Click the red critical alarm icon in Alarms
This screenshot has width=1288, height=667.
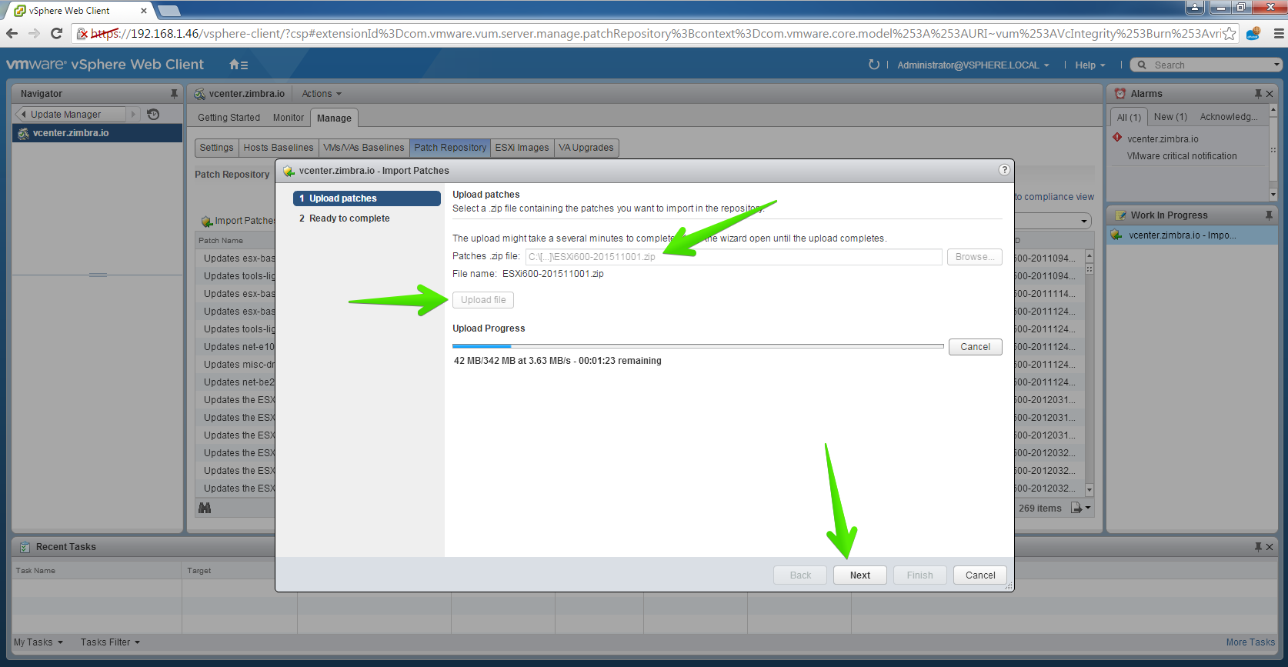point(1117,138)
